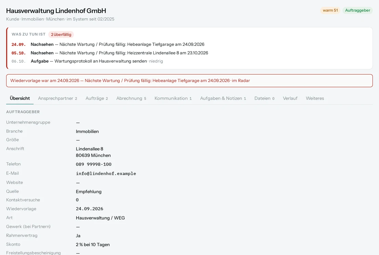The width and height of the screenshot is (379, 255).
Task: Open the Übersicht tab
Action: (x=20, y=98)
